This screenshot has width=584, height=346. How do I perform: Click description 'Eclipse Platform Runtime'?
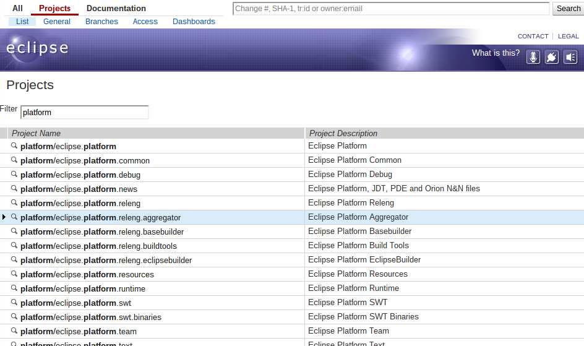pyautogui.click(x=353, y=288)
